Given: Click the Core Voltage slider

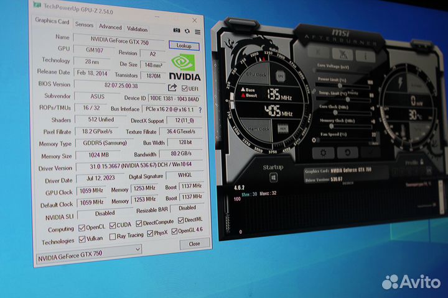Looking at the screenshot, I should pos(343,72).
